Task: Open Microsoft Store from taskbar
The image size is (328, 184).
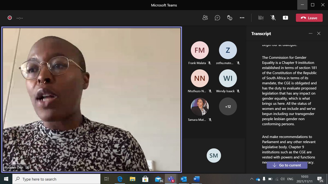Action: coord(145,179)
